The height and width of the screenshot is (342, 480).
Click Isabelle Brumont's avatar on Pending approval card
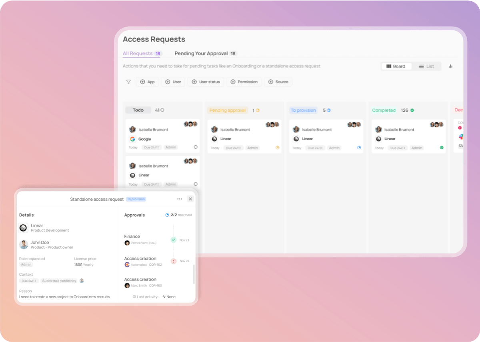coord(214,130)
